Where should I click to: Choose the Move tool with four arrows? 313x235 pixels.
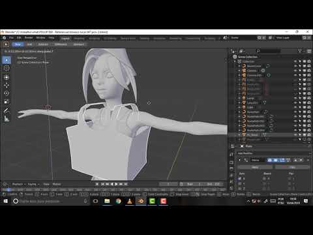coord(7,85)
